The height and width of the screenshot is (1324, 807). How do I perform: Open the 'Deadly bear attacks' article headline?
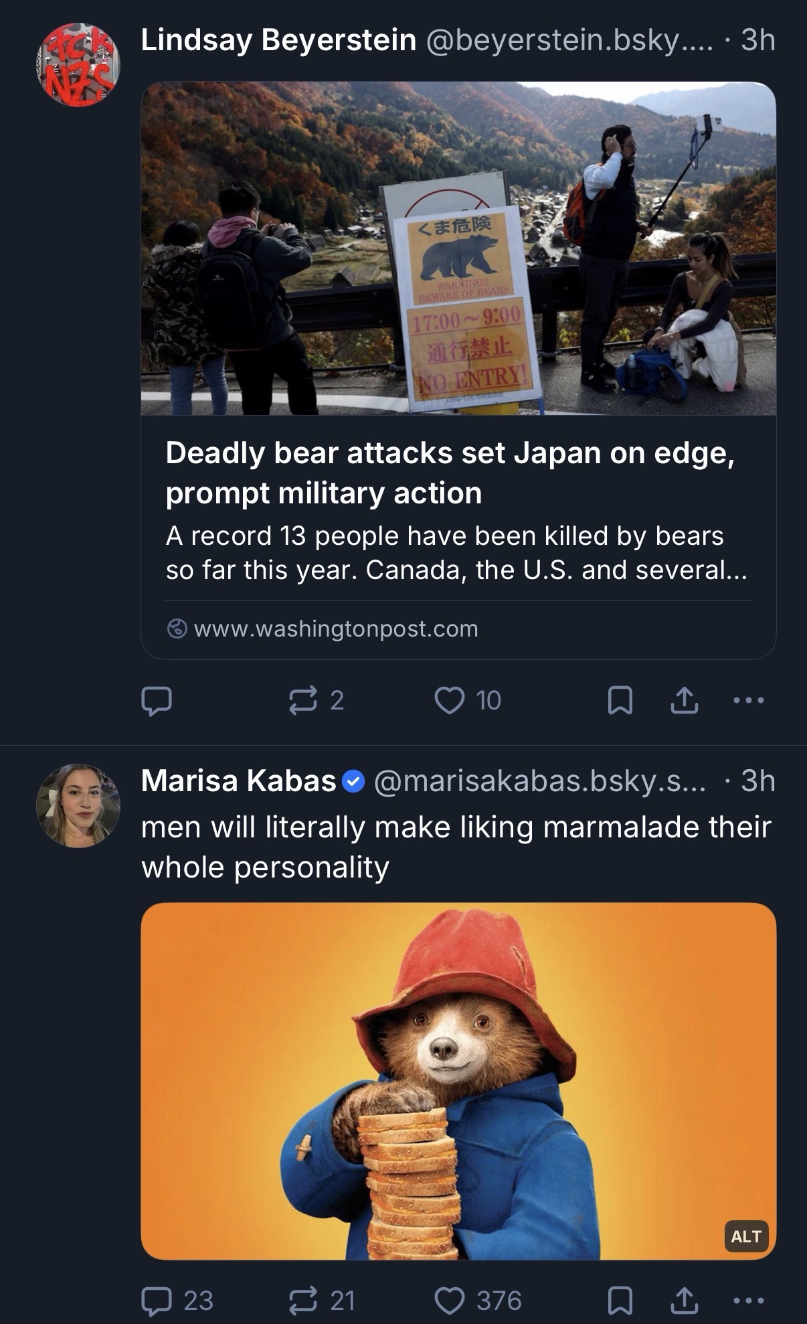click(450, 473)
